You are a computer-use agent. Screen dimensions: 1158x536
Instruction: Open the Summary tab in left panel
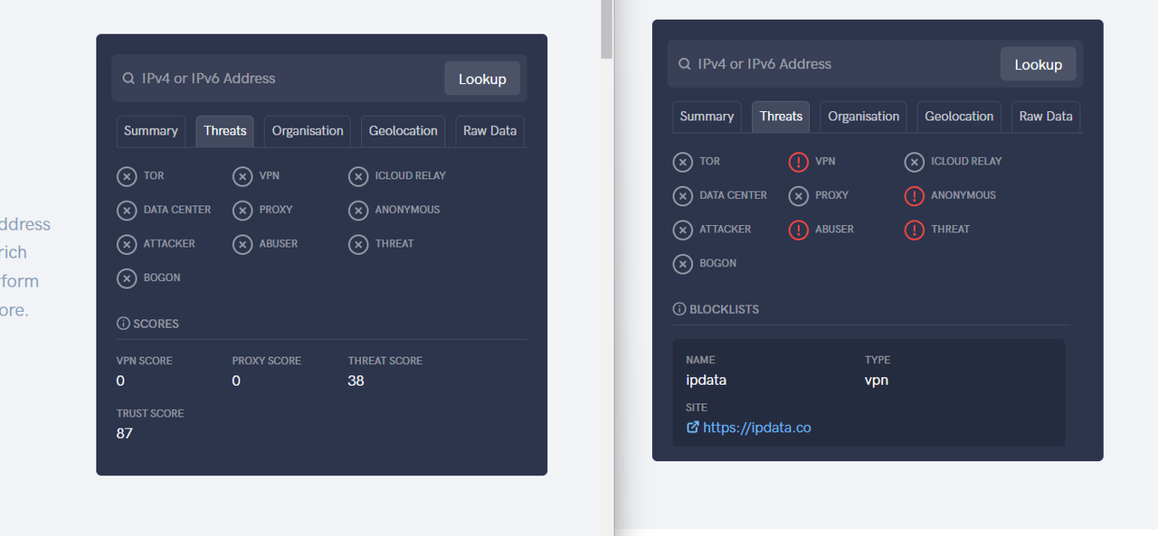151,131
